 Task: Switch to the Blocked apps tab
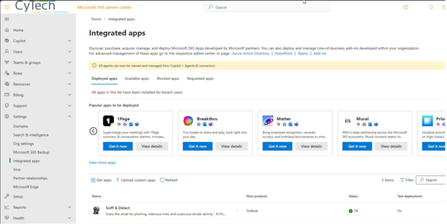[x=168, y=78]
